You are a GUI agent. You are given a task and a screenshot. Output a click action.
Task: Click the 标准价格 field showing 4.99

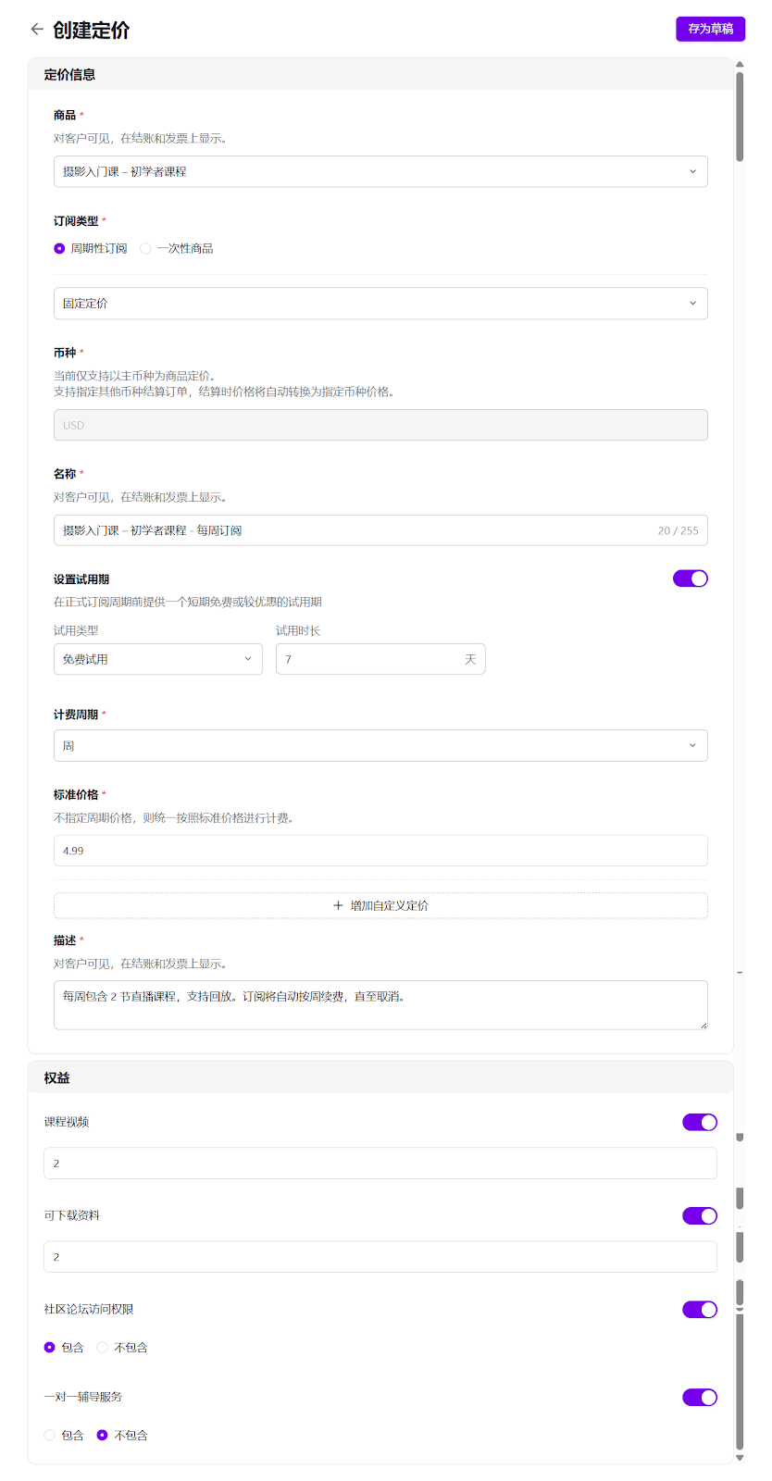380,851
